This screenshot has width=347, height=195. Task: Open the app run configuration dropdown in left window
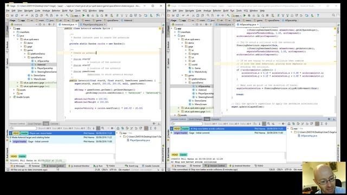point(75,16)
